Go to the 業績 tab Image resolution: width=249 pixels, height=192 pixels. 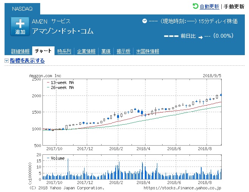(x=106, y=51)
